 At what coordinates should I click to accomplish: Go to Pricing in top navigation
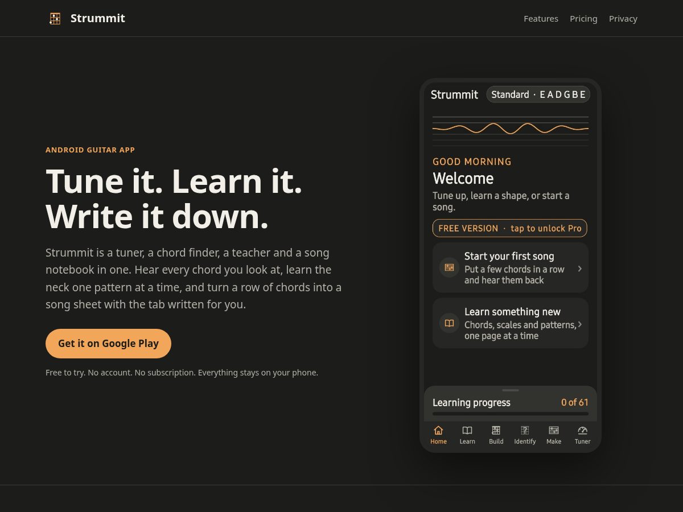[x=583, y=19]
